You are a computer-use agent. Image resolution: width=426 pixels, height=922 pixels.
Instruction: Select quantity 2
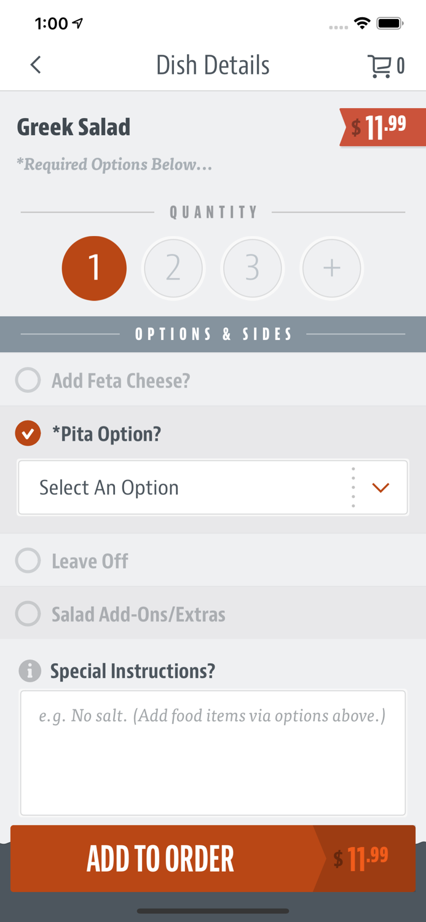pyautogui.click(x=173, y=268)
